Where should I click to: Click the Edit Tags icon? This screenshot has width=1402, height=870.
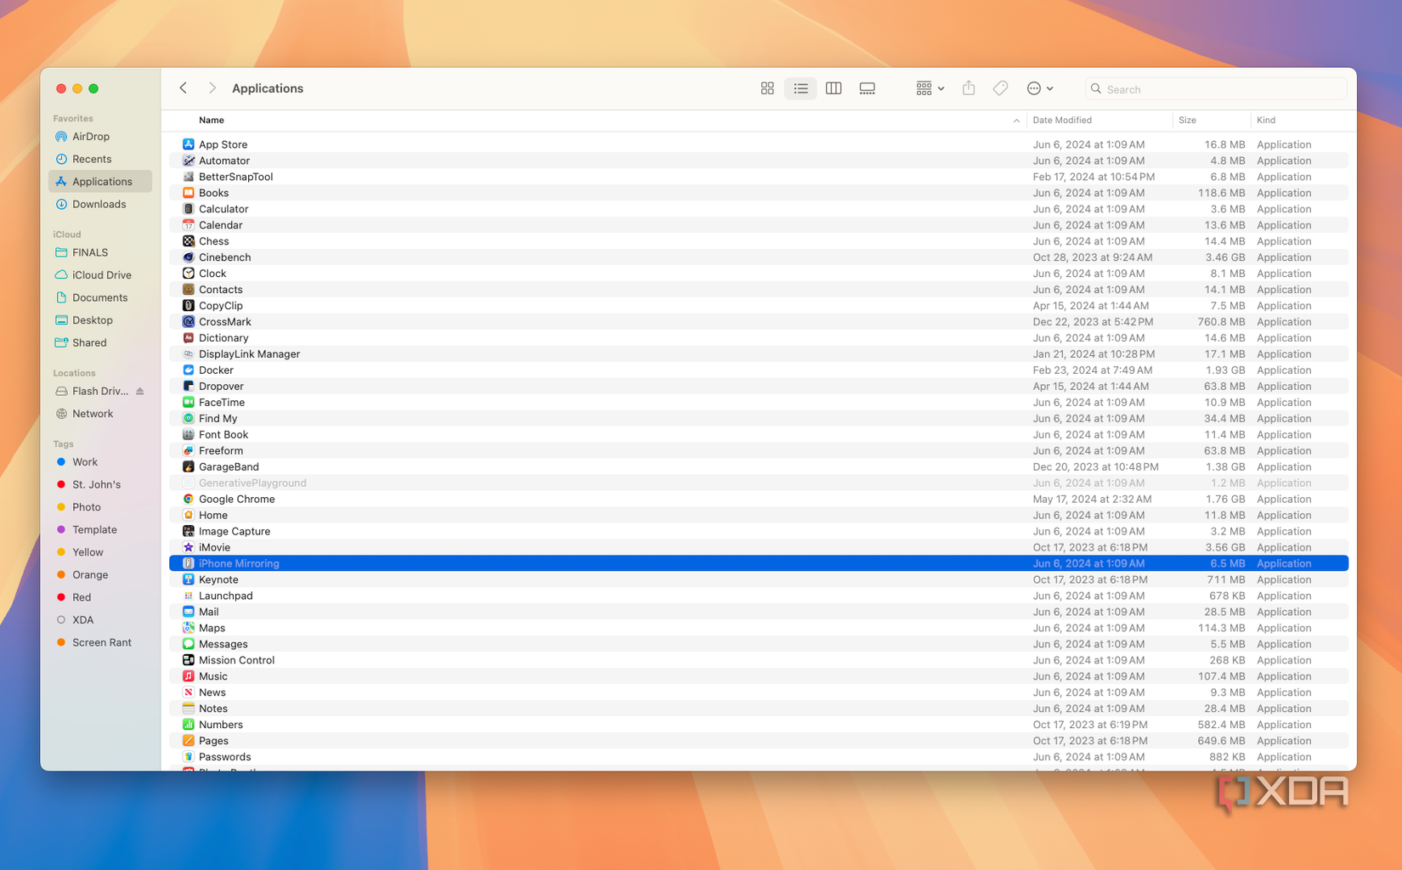[1001, 88]
